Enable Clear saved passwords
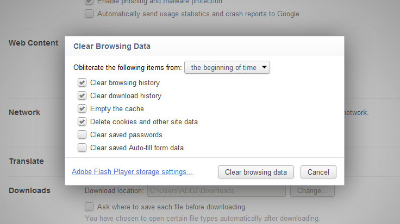 [x=82, y=135]
